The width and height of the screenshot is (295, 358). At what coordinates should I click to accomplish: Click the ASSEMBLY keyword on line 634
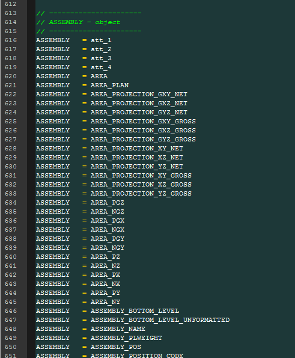click(x=53, y=203)
